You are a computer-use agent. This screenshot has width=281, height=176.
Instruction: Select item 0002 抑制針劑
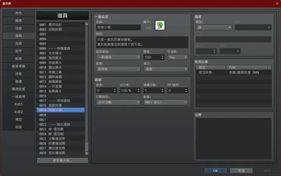click(61, 30)
